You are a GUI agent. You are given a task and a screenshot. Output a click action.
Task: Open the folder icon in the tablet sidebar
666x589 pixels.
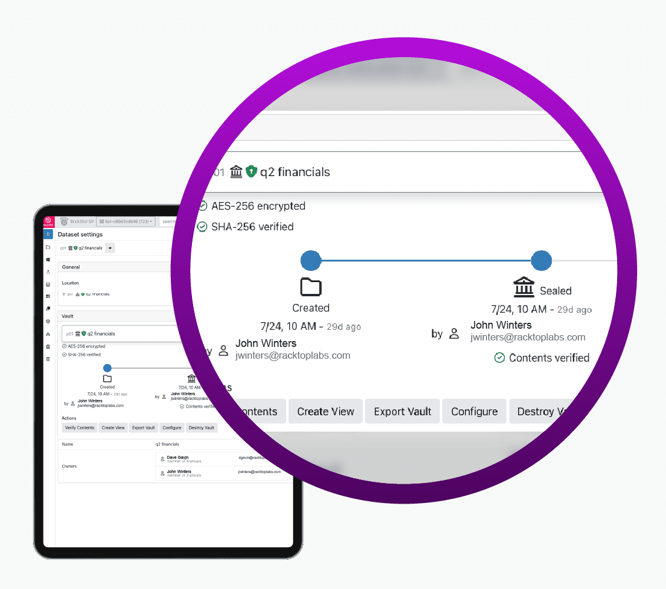pyautogui.click(x=48, y=247)
